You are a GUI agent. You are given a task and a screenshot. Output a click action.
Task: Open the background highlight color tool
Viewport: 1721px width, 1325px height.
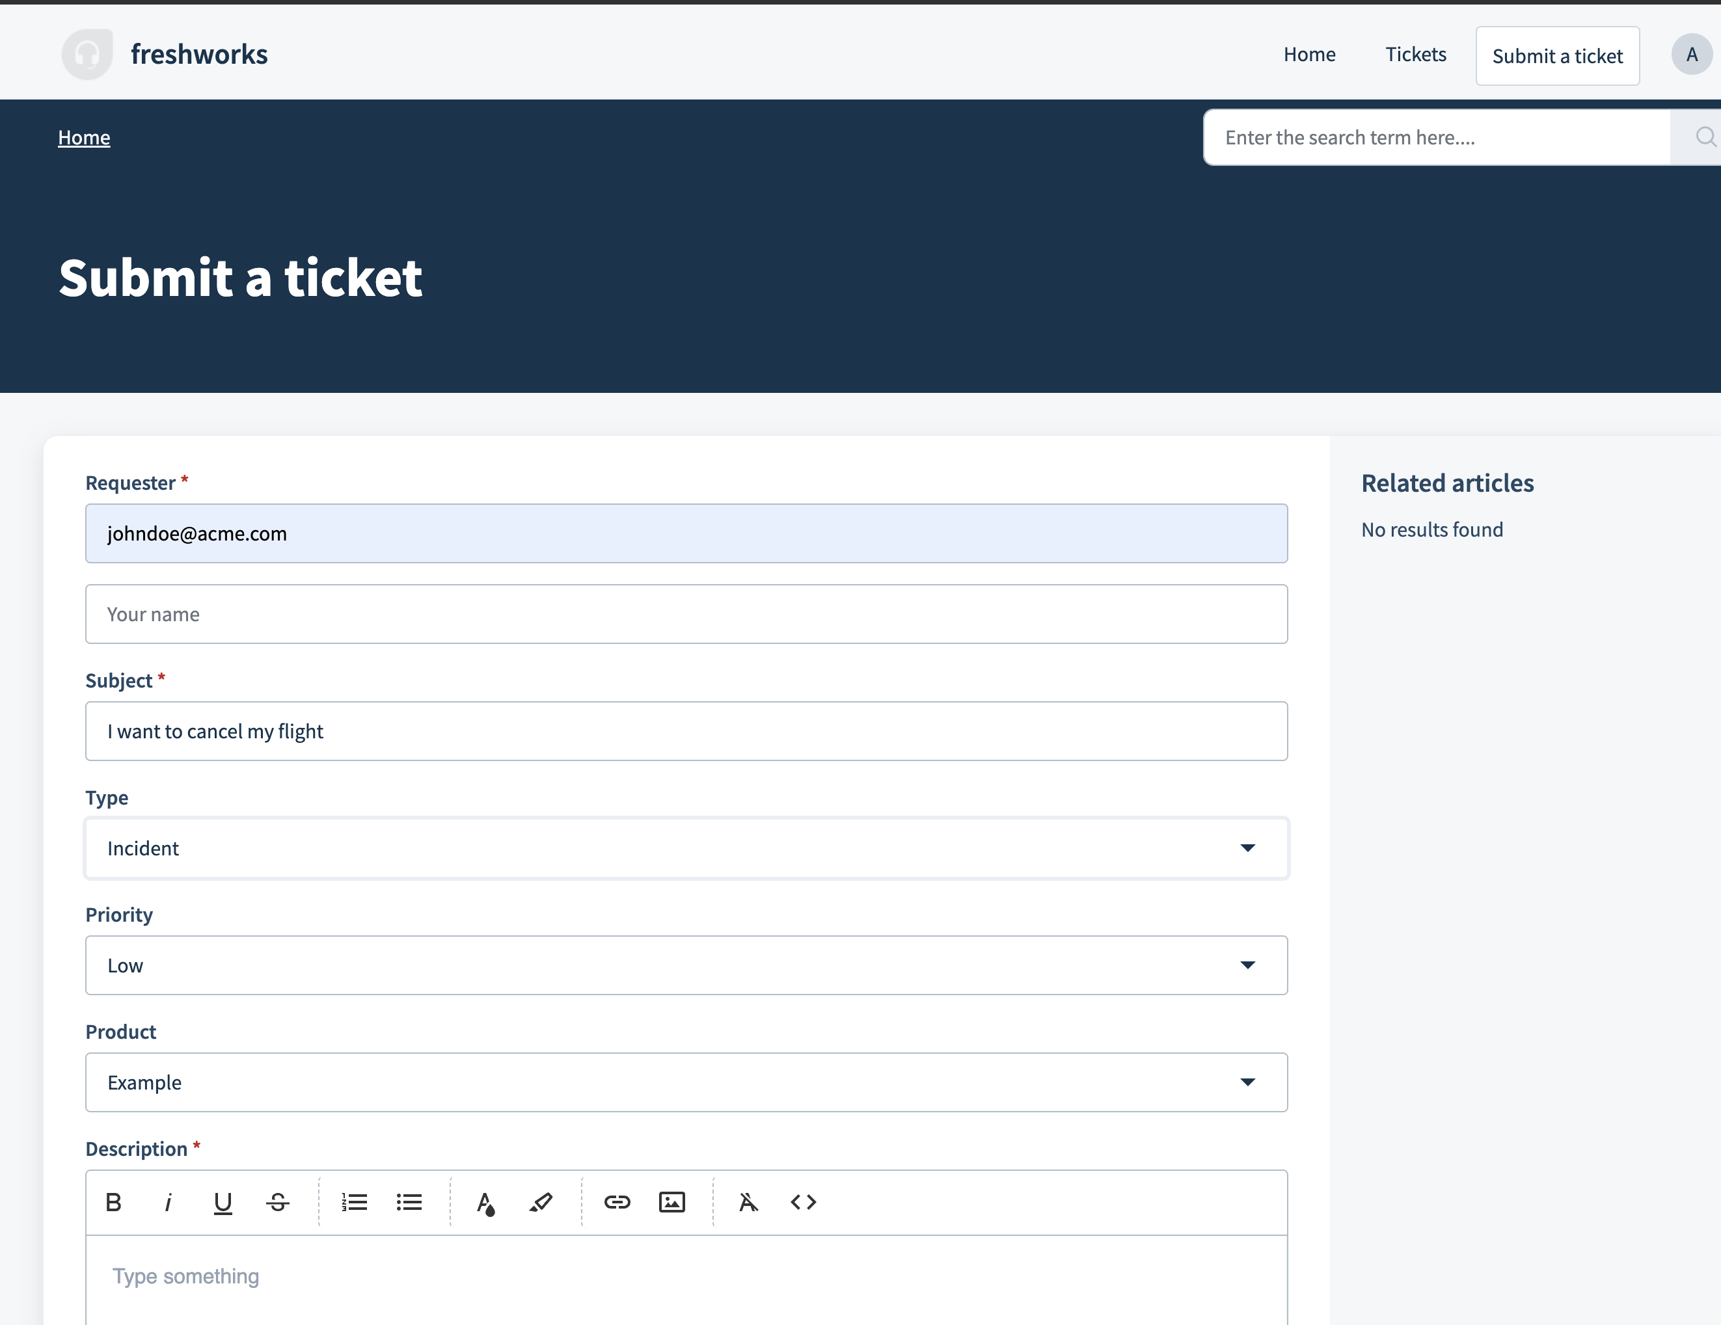pyautogui.click(x=541, y=1202)
